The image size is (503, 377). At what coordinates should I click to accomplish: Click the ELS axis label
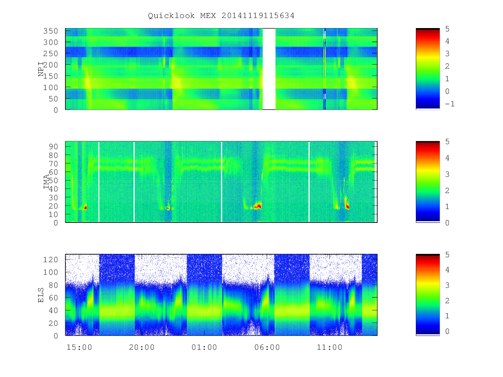pyautogui.click(x=41, y=295)
